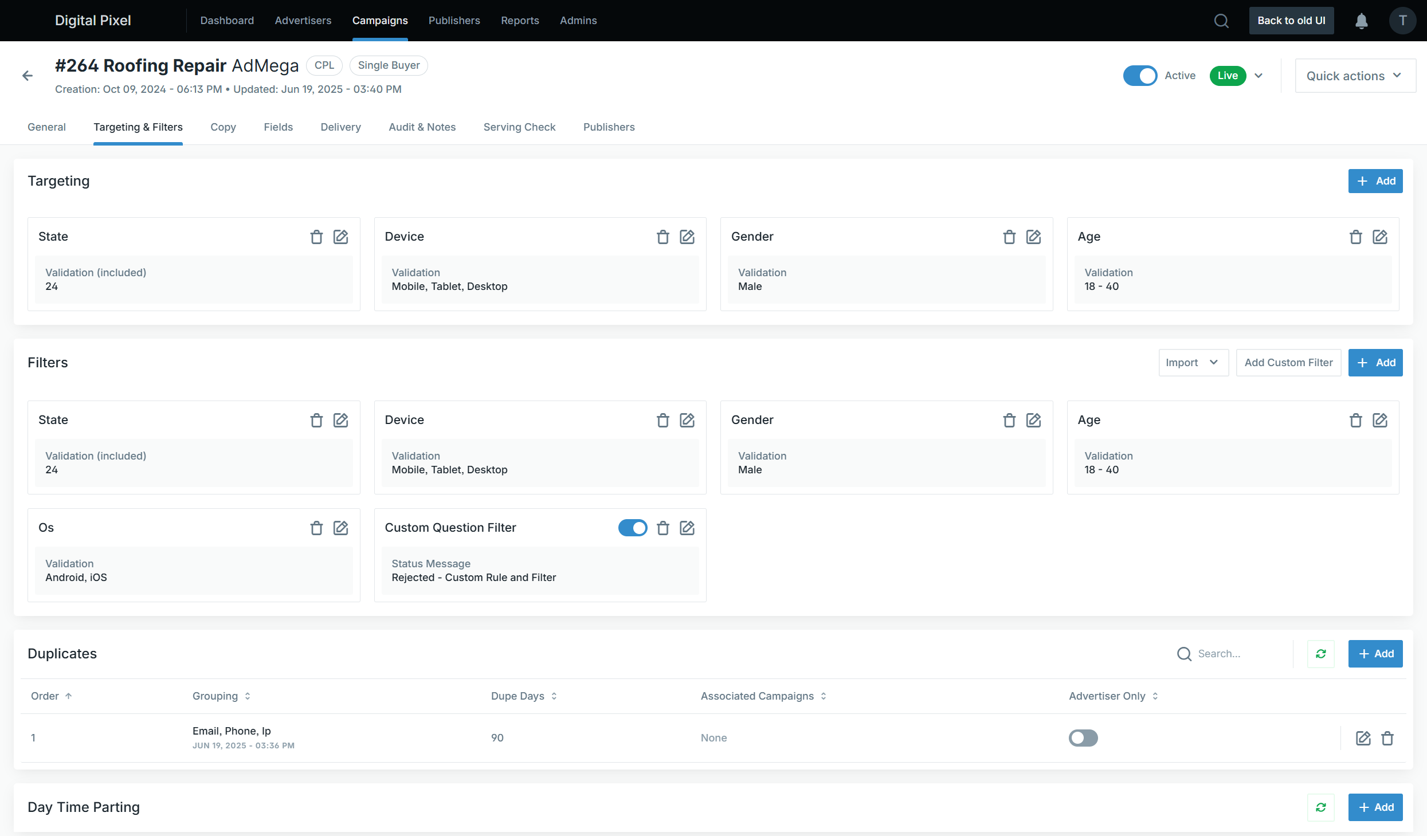Open the Reports menu item
1427x836 pixels.
coord(520,21)
